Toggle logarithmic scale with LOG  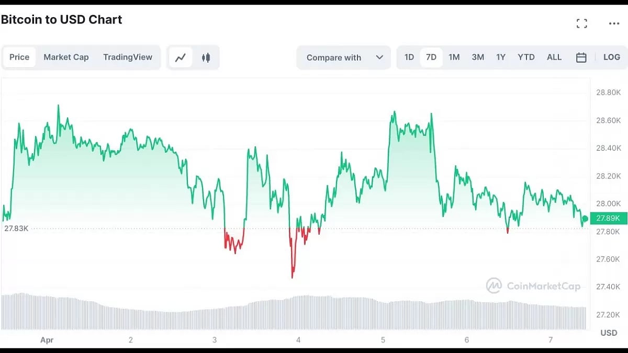coord(612,58)
